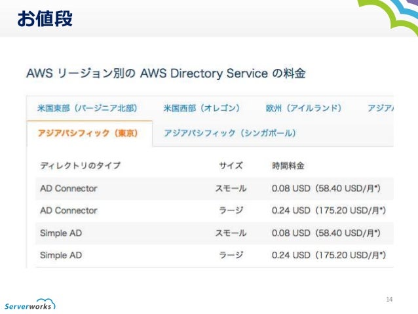Click the お値段 slide title

tap(45, 18)
